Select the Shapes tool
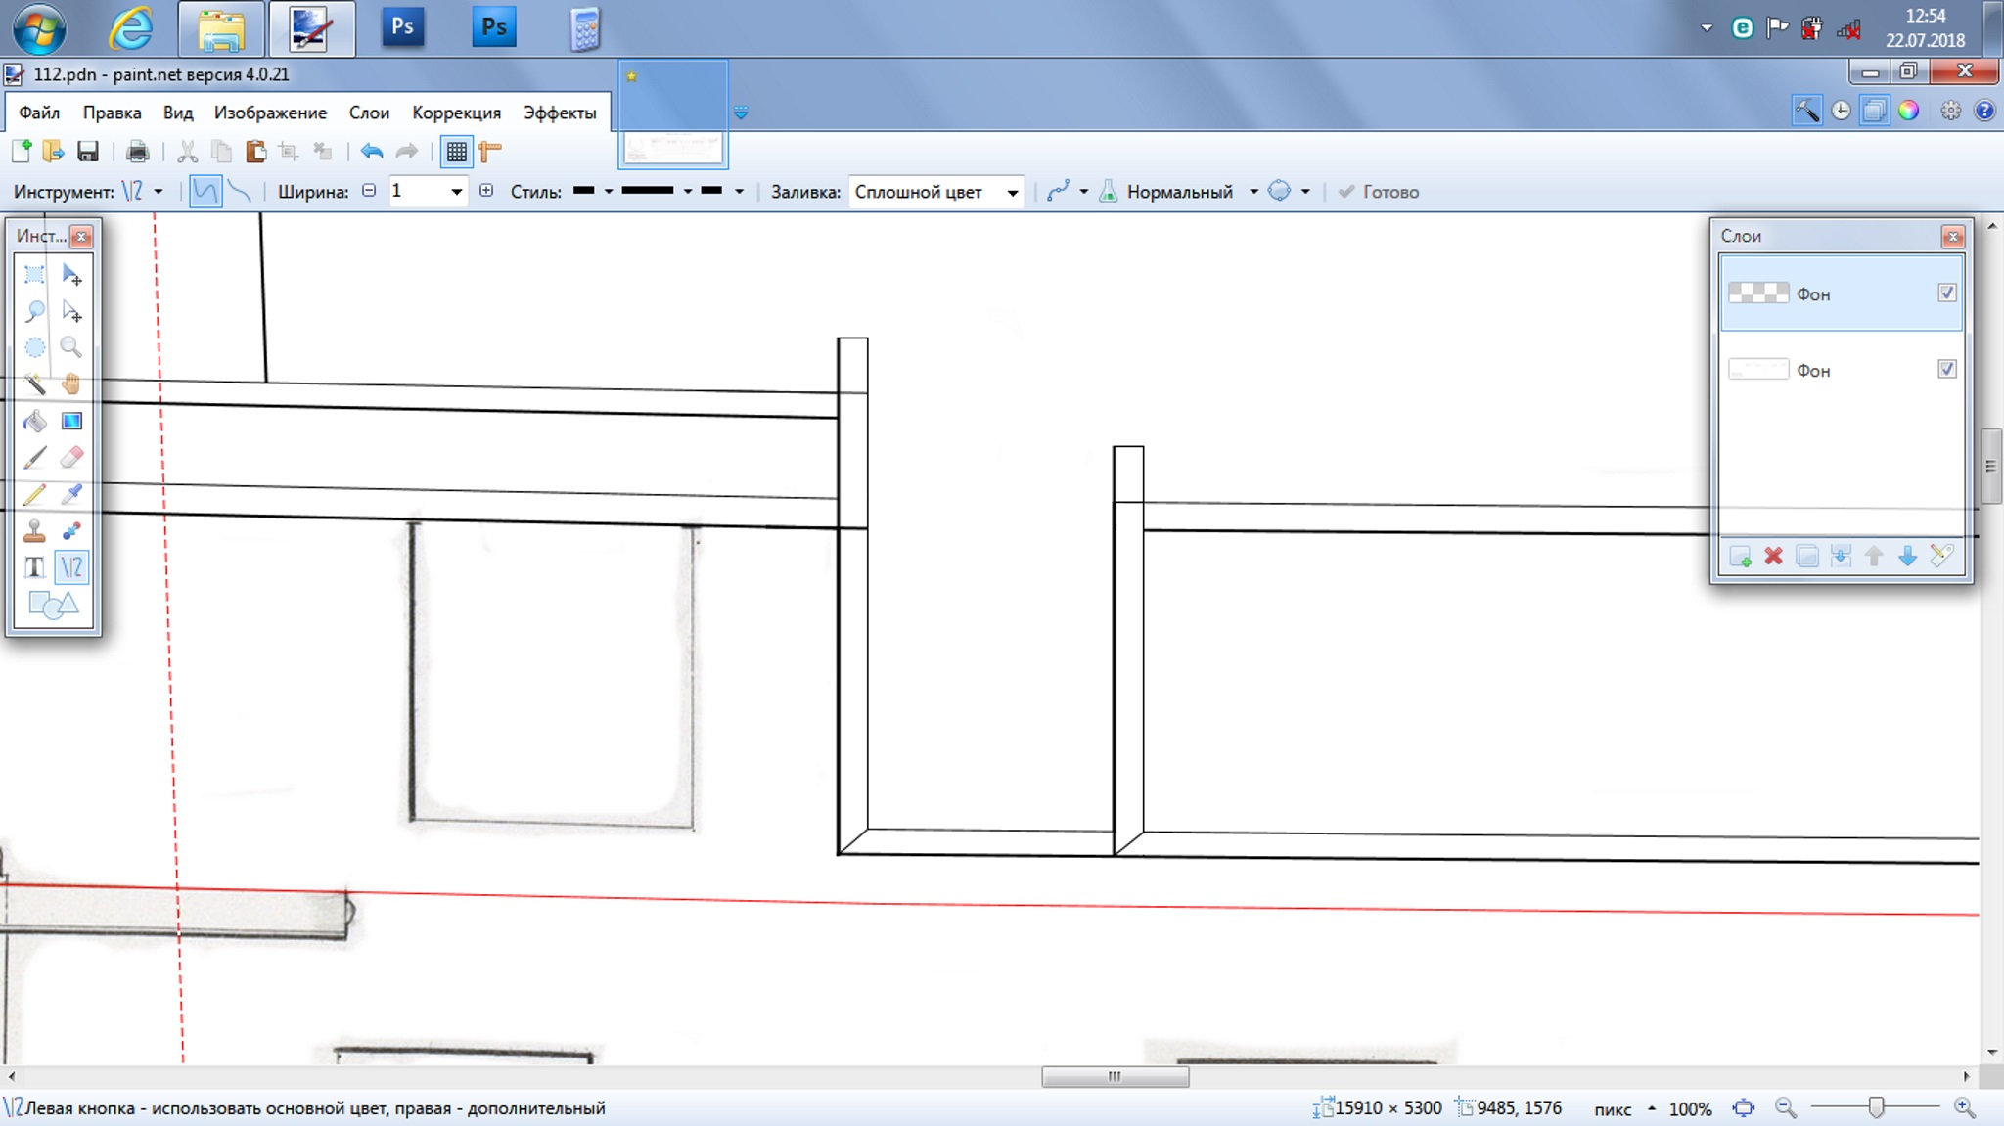This screenshot has height=1126, width=2004. [x=53, y=605]
